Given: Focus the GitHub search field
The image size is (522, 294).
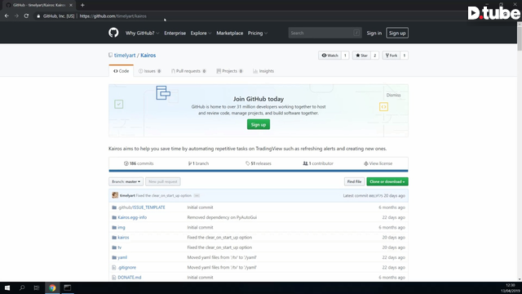Looking at the screenshot, I should click(325, 33).
